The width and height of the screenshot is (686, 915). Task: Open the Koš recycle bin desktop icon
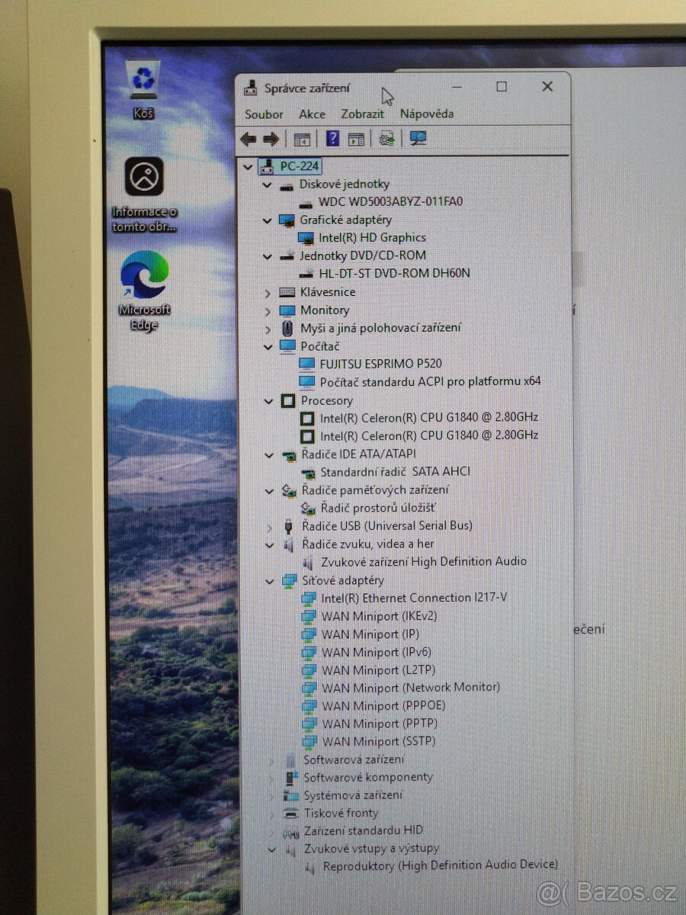[x=143, y=89]
